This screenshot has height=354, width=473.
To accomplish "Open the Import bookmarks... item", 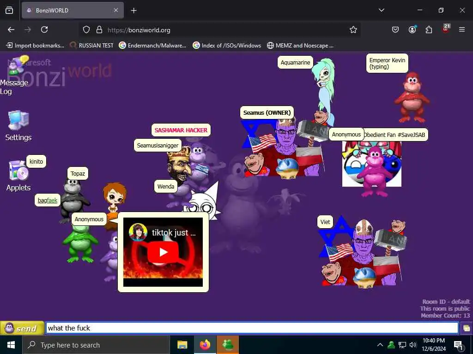I will pyautogui.click(x=35, y=46).
